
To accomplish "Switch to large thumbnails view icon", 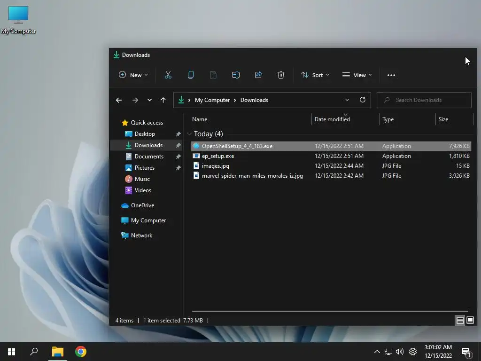I will (x=470, y=321).
